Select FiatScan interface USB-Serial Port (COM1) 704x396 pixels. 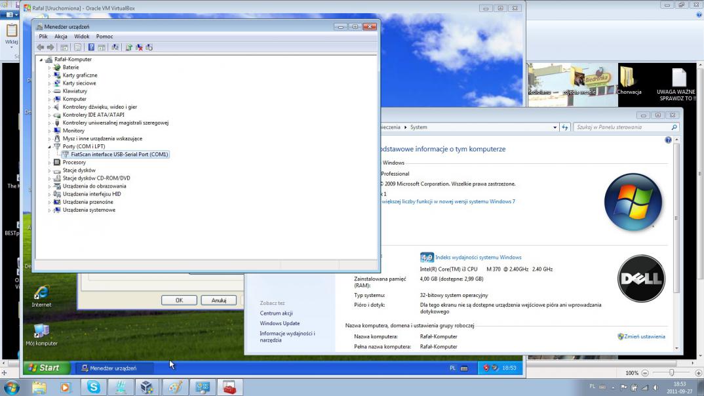pyautogui.click(x=119, y=154)
